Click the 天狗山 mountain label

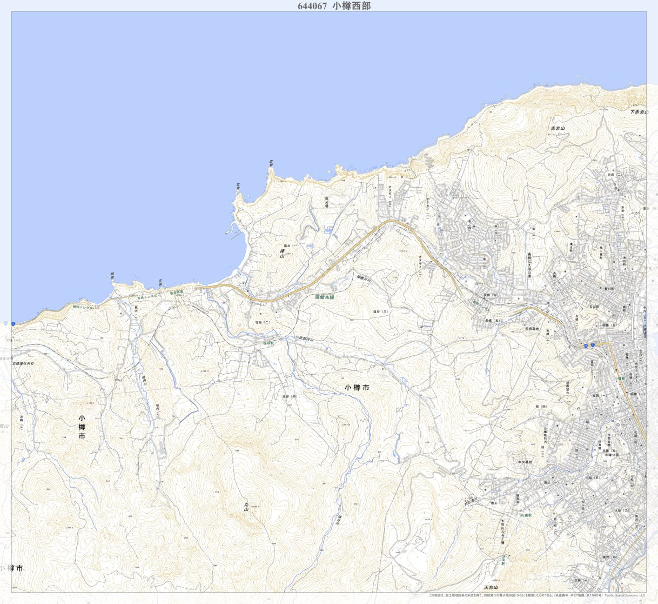[490, 587]
